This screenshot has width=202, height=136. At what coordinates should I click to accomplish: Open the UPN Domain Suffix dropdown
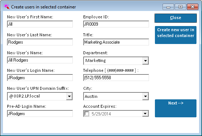pos(69,96)
